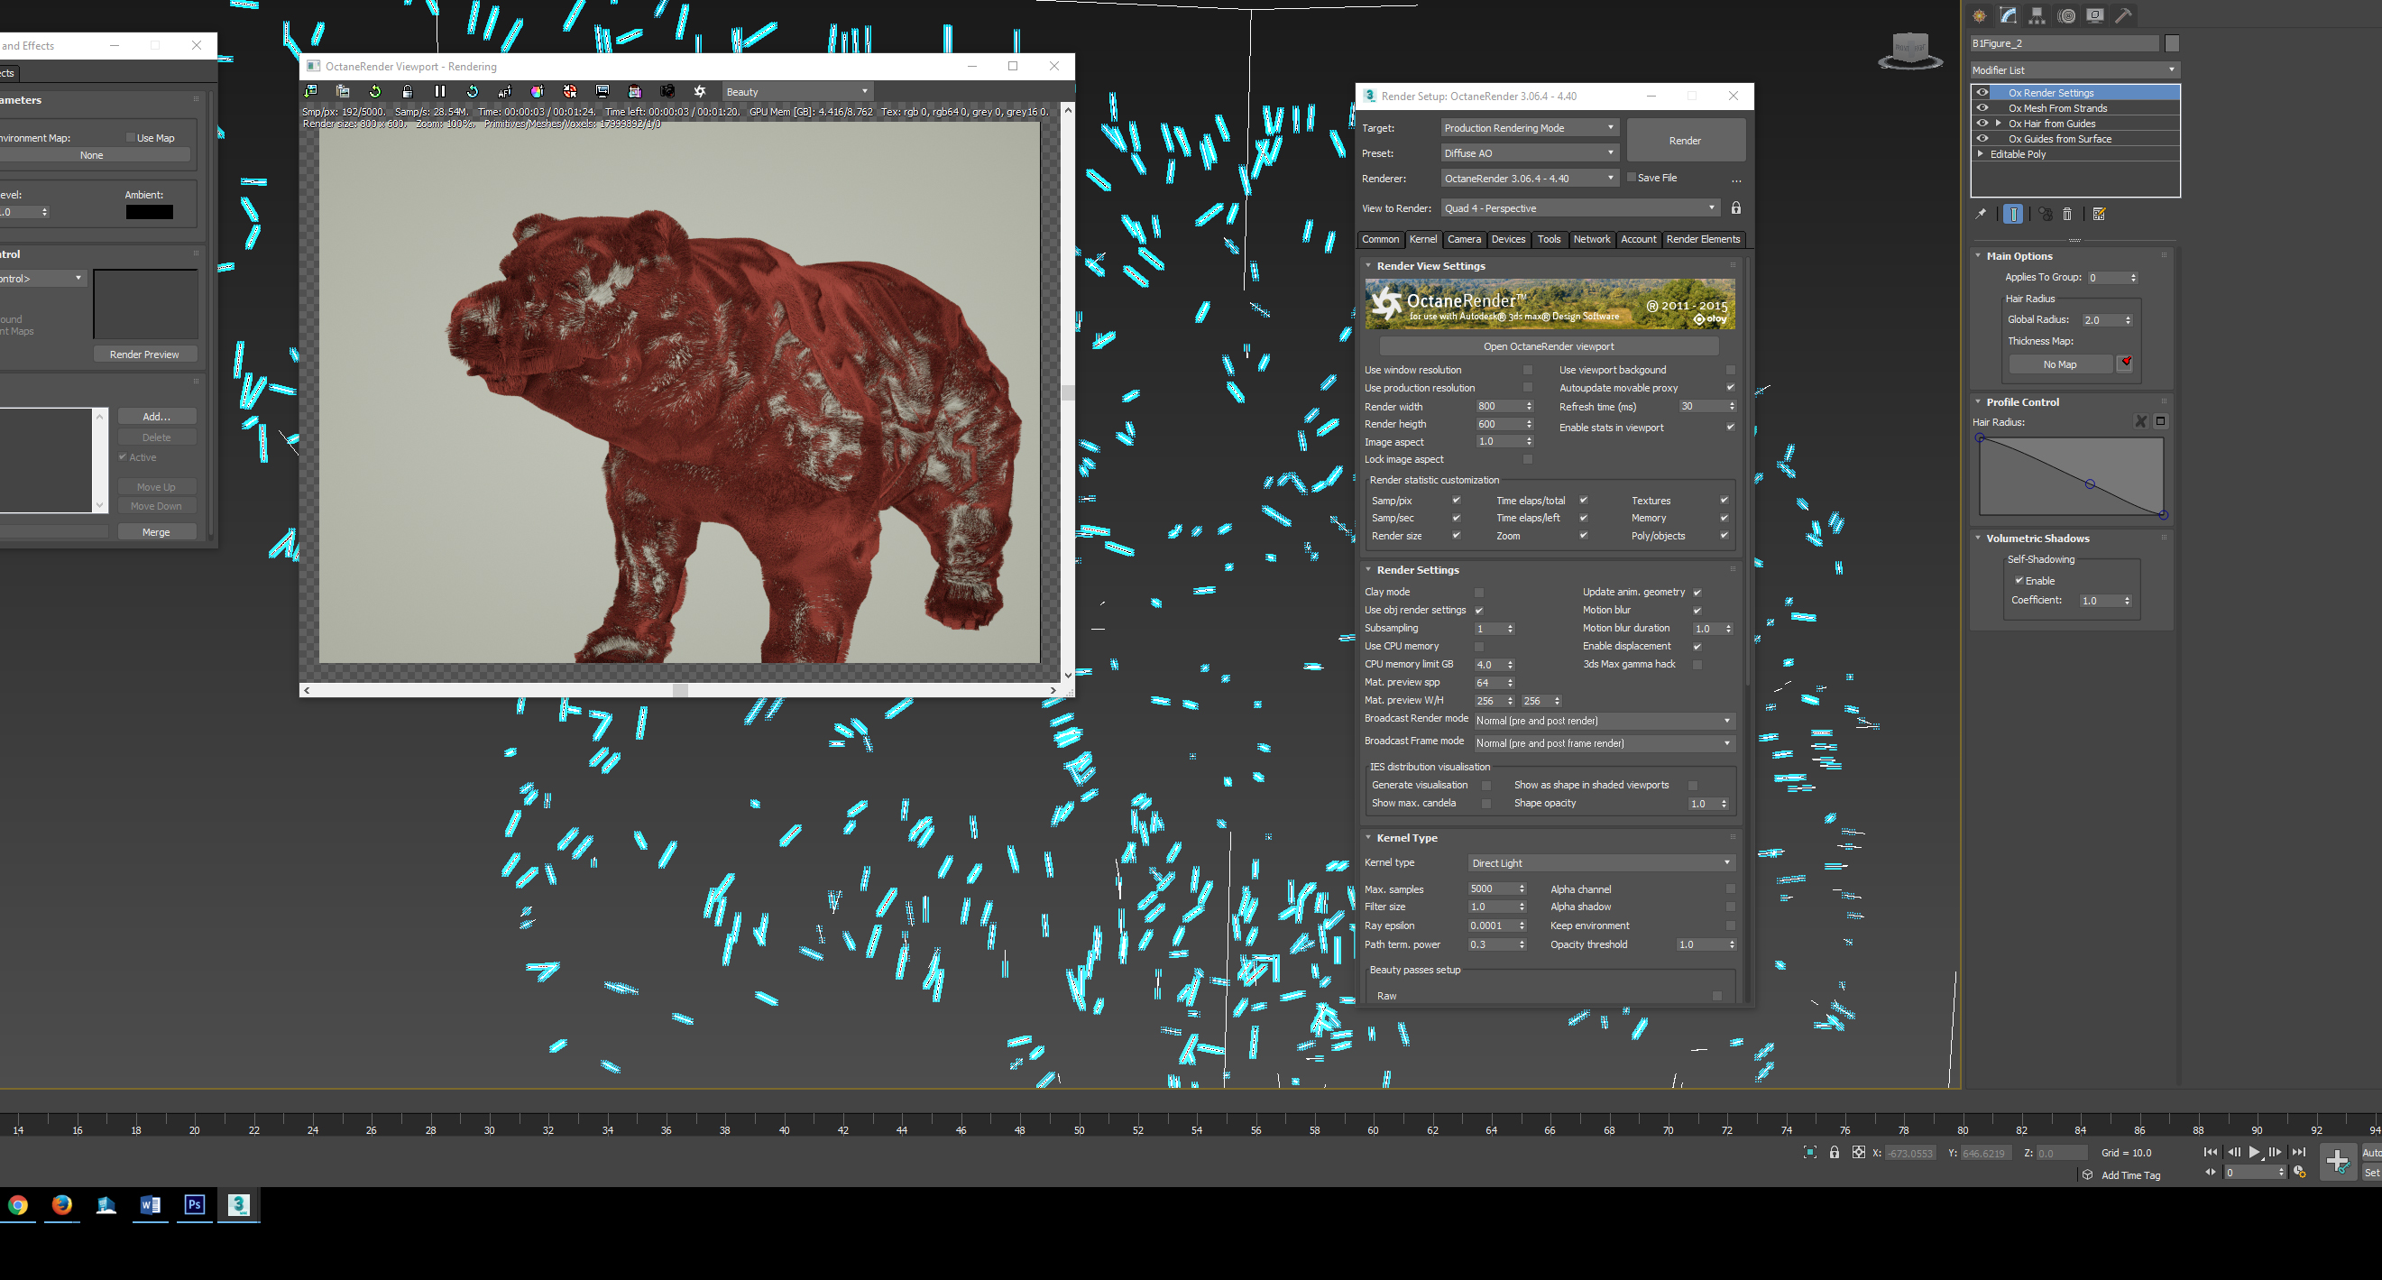2382x1280 pixels.
Task: Pause rendering in the OctaneRender viewport
Action: 440,92
